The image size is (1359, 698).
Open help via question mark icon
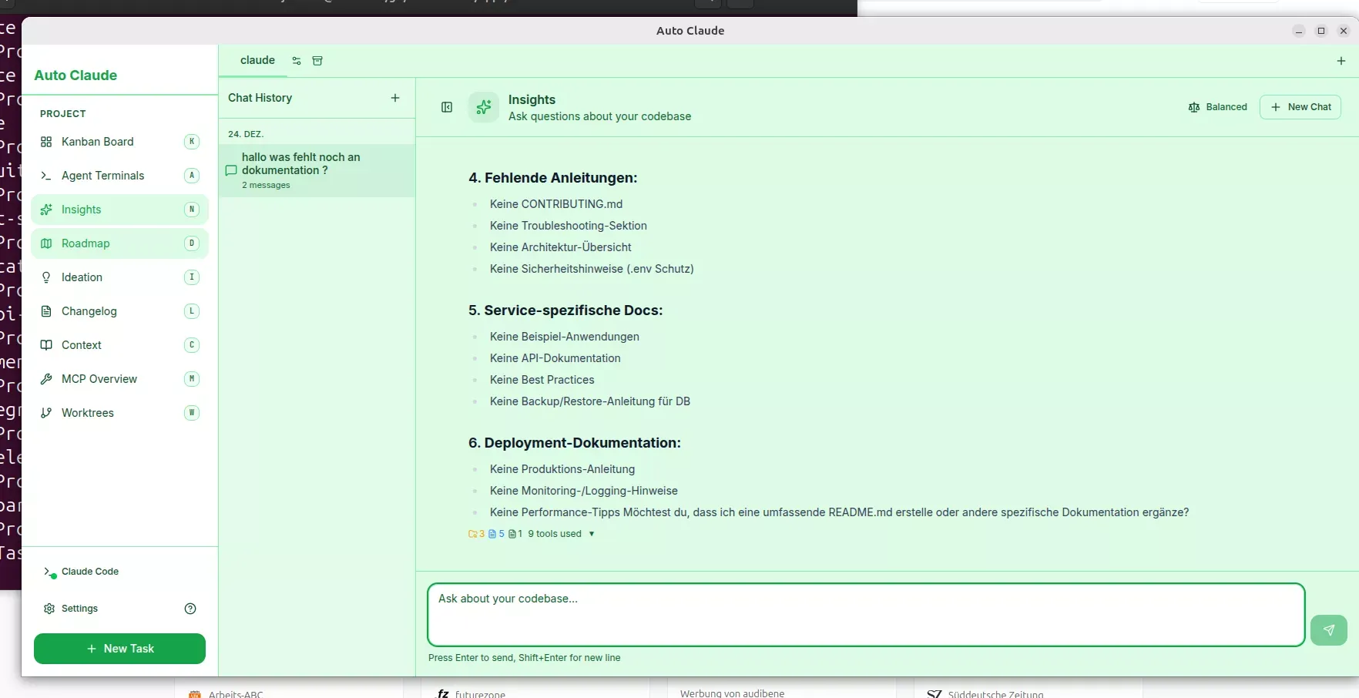(x=190, y=609)
